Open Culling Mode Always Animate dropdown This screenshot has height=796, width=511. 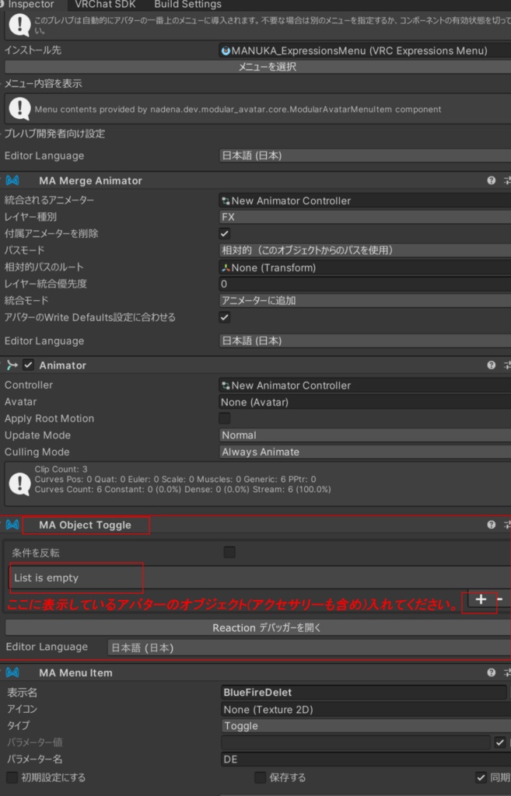coord(365,452)
